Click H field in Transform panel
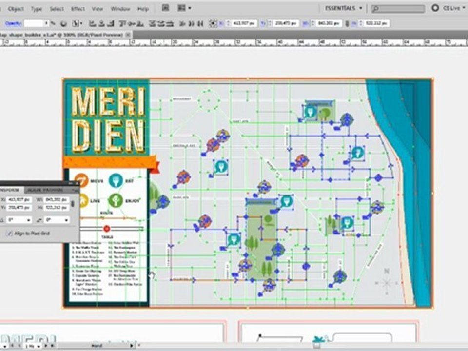Viewport: 468px width, 351px height. (x=57, y=207)
